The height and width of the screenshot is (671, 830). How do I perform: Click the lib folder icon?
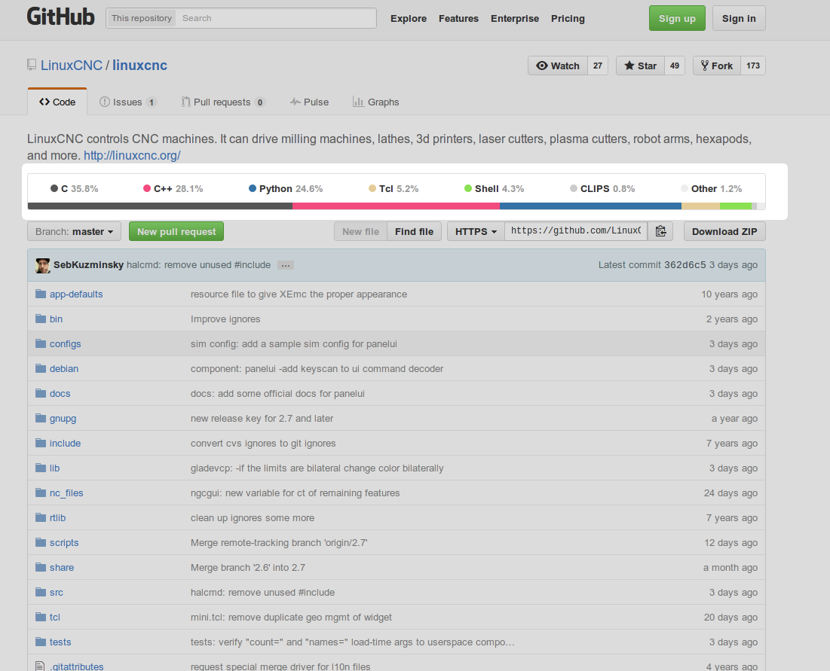[x=41, y=468]
